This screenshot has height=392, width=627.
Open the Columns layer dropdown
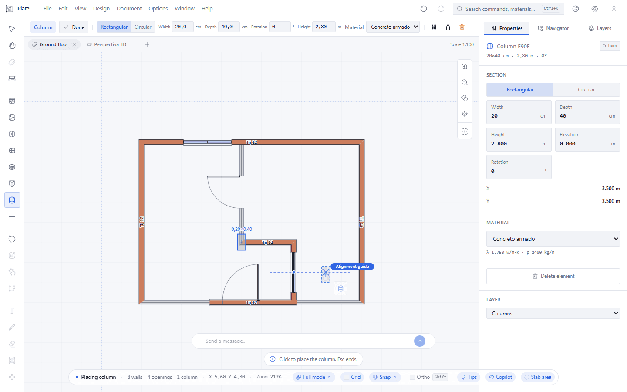click(x=553, y=313)
